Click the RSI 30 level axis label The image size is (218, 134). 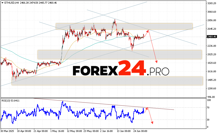click(x=208, y=120)
